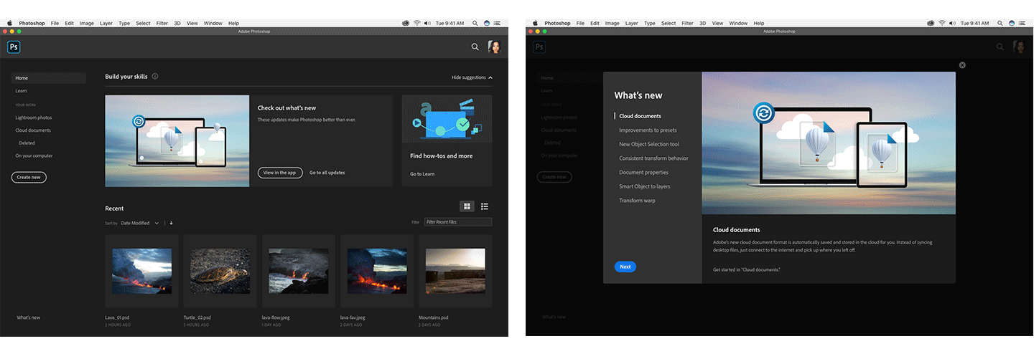The image size is (1034, 364).
Task: Open Apple menu in left window
Action: click(x=9, y=23)
